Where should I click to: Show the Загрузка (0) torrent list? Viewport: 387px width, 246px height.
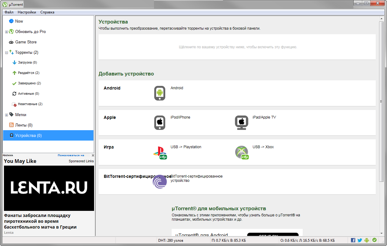pyautogui.click(x=27, y=62)
